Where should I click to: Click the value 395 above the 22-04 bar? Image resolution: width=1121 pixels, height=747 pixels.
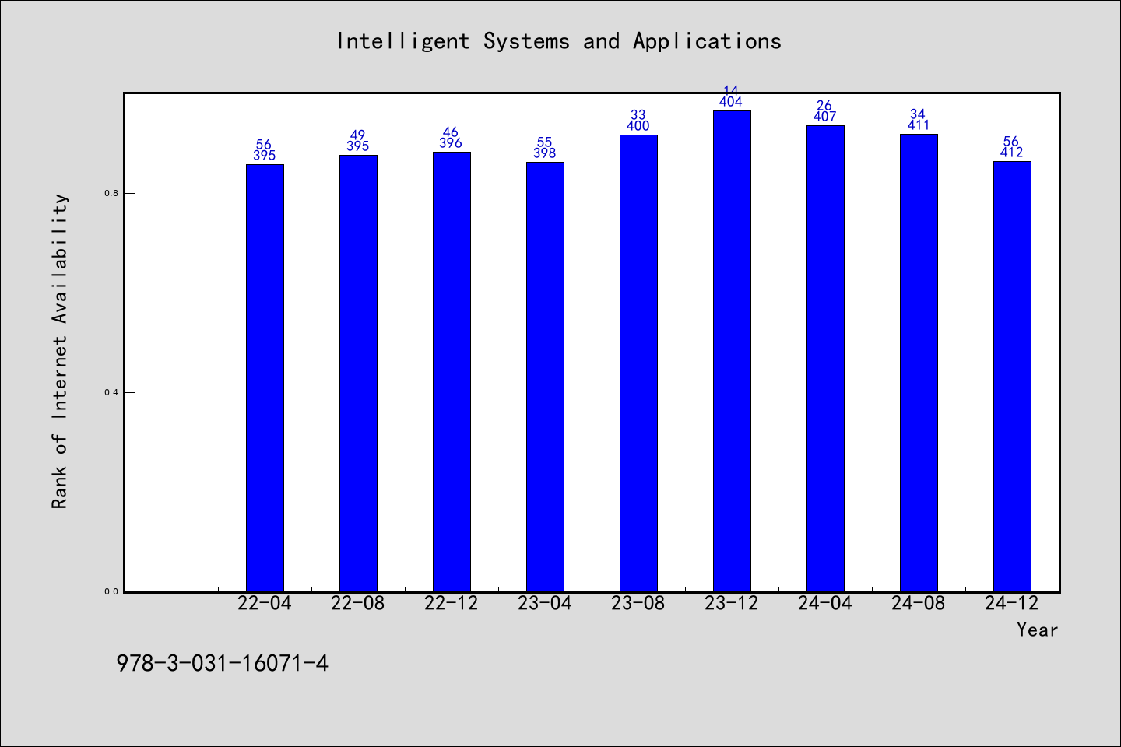click(264, 156)
